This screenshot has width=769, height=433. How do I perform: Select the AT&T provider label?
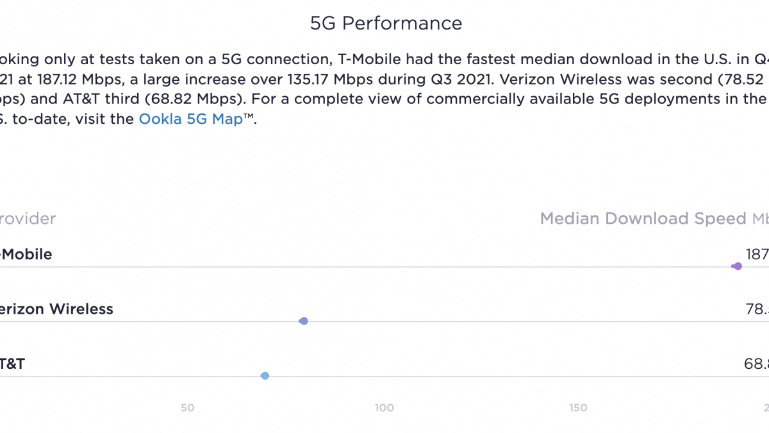pyautogui.click(x=13, y=364)
